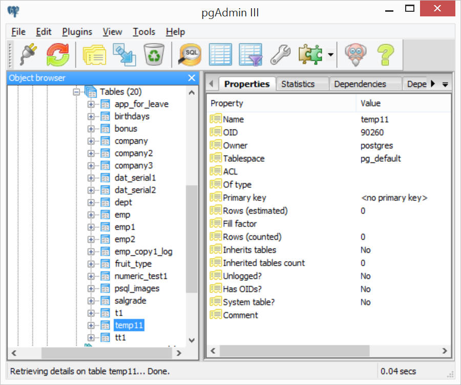Select the company2 table
461x385 pixels.
coord(134,154)
